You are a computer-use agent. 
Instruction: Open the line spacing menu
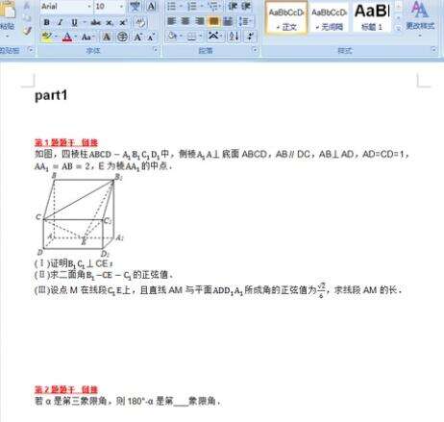pos(245,21)
